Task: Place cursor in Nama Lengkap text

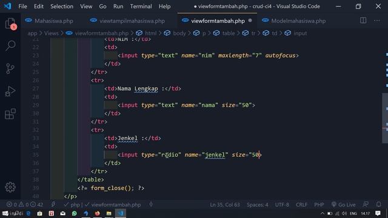Action: (138, 88)
